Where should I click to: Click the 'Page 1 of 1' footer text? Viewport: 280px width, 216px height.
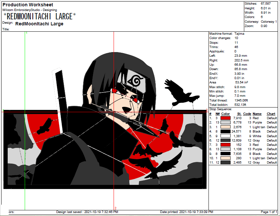coord(269,212)
